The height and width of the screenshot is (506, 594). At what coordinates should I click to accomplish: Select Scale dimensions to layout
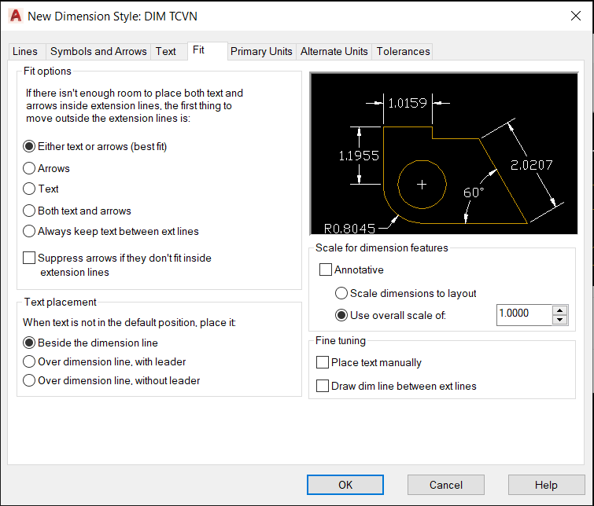[x=341, y=293]
